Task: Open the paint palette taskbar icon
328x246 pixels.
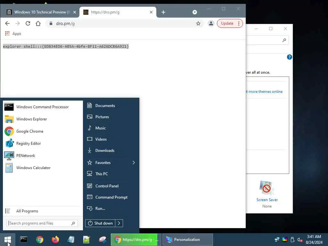Action: (102, 240)
